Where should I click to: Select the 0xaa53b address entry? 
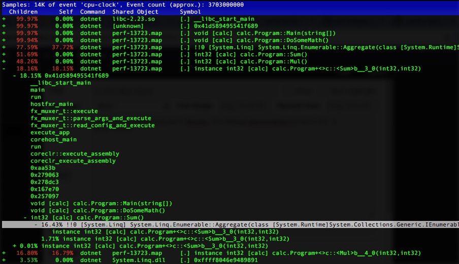pyautogui.click(x=43, y=168)
